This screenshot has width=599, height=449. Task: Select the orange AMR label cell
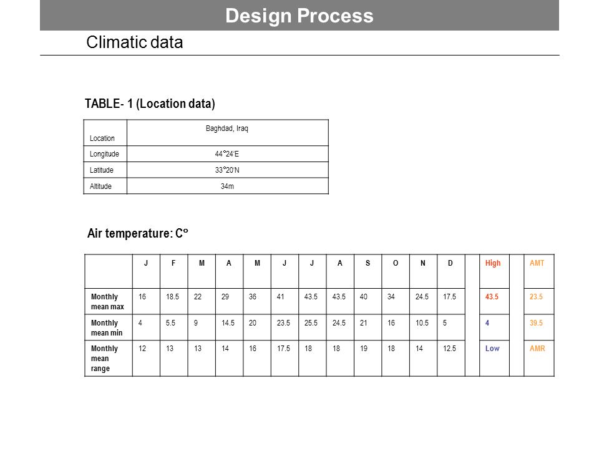pos(538,358)
